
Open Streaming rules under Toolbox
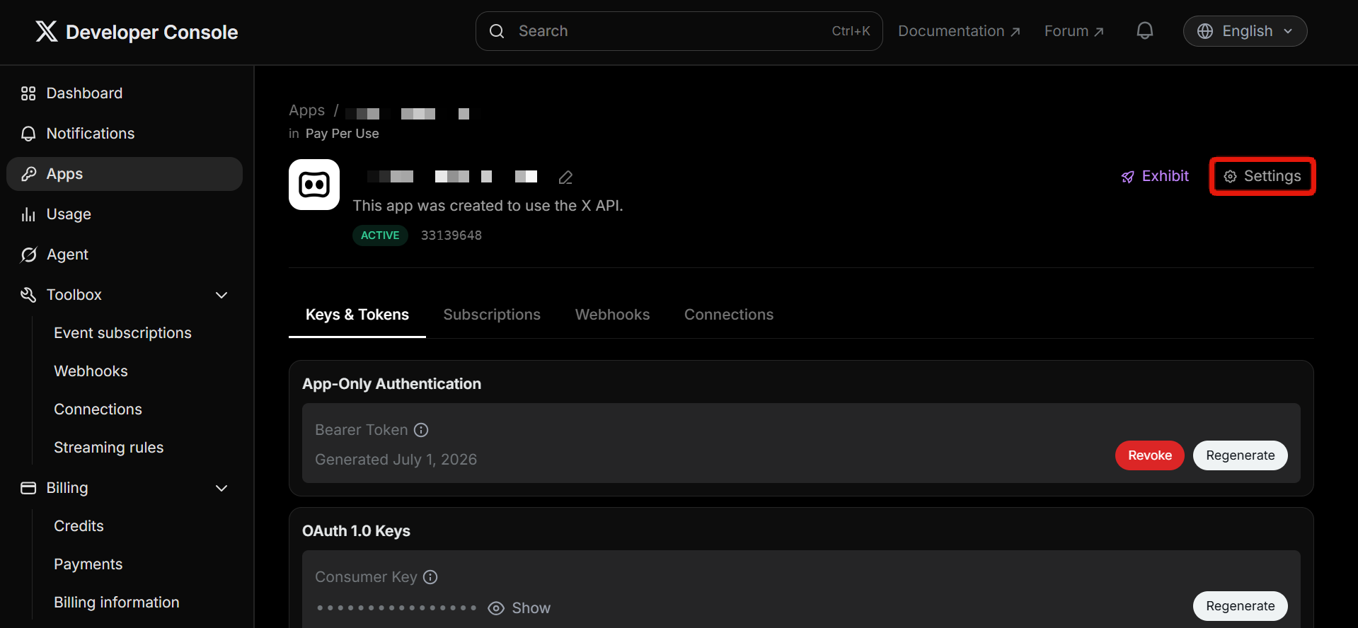coord(108,448)
